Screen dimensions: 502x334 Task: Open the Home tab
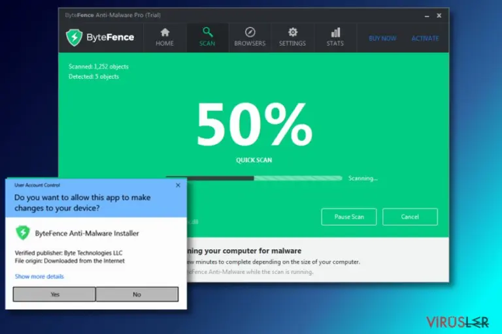point(165,37)
